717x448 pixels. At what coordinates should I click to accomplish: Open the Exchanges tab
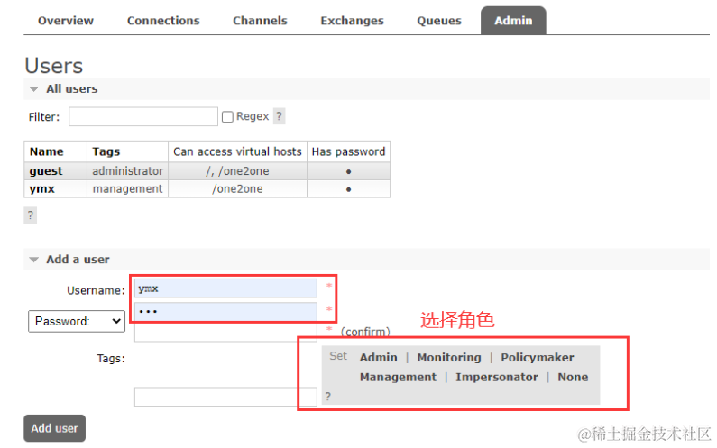352,21
